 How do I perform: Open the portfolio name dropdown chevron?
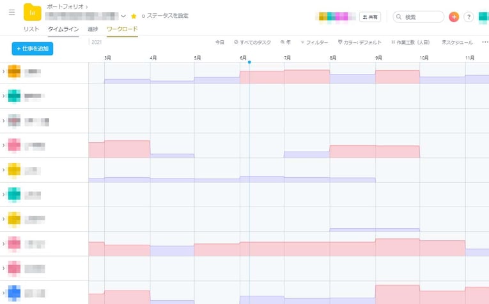[123, 16]
